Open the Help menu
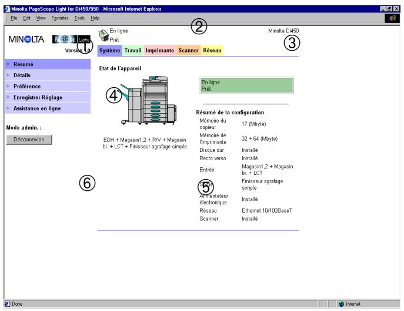The height and width of the screenshot is (311, 404). point(95,18)
